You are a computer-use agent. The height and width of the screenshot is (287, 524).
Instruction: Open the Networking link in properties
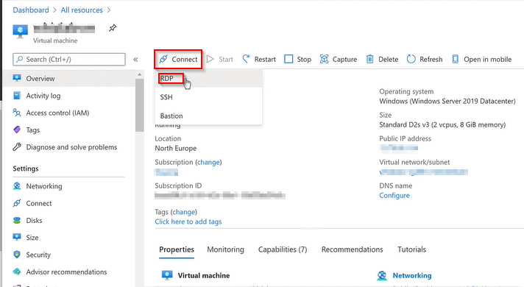[x=412, y=276]
